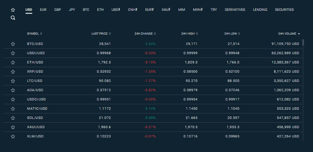The width and height of the screenshot is (313, 152).
Task: Open the LTC/USD trading pair
Action: pos(35,81)
